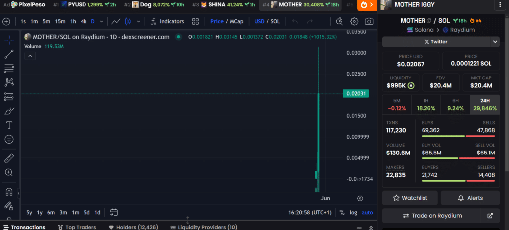Open trending token PYUSD
The height and width of the screenshot is (230, 509).
(84, 5)
